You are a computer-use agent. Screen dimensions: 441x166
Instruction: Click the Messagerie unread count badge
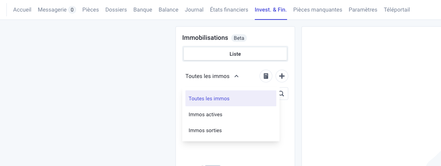point(72,10)
